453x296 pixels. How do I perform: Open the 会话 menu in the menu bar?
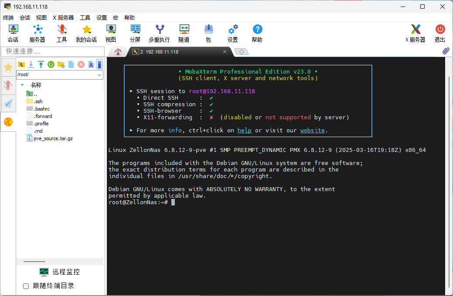[25, 17]
